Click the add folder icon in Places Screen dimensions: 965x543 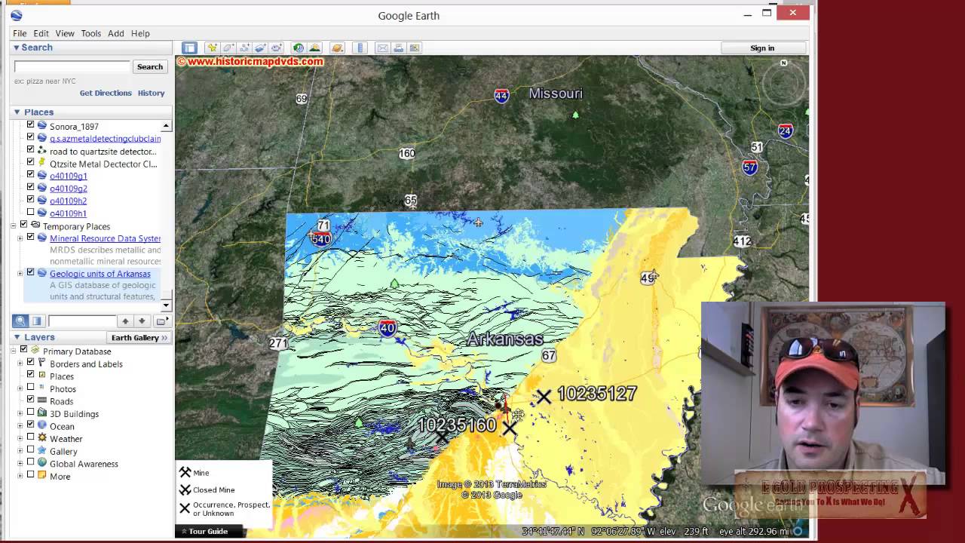[161, 321]
